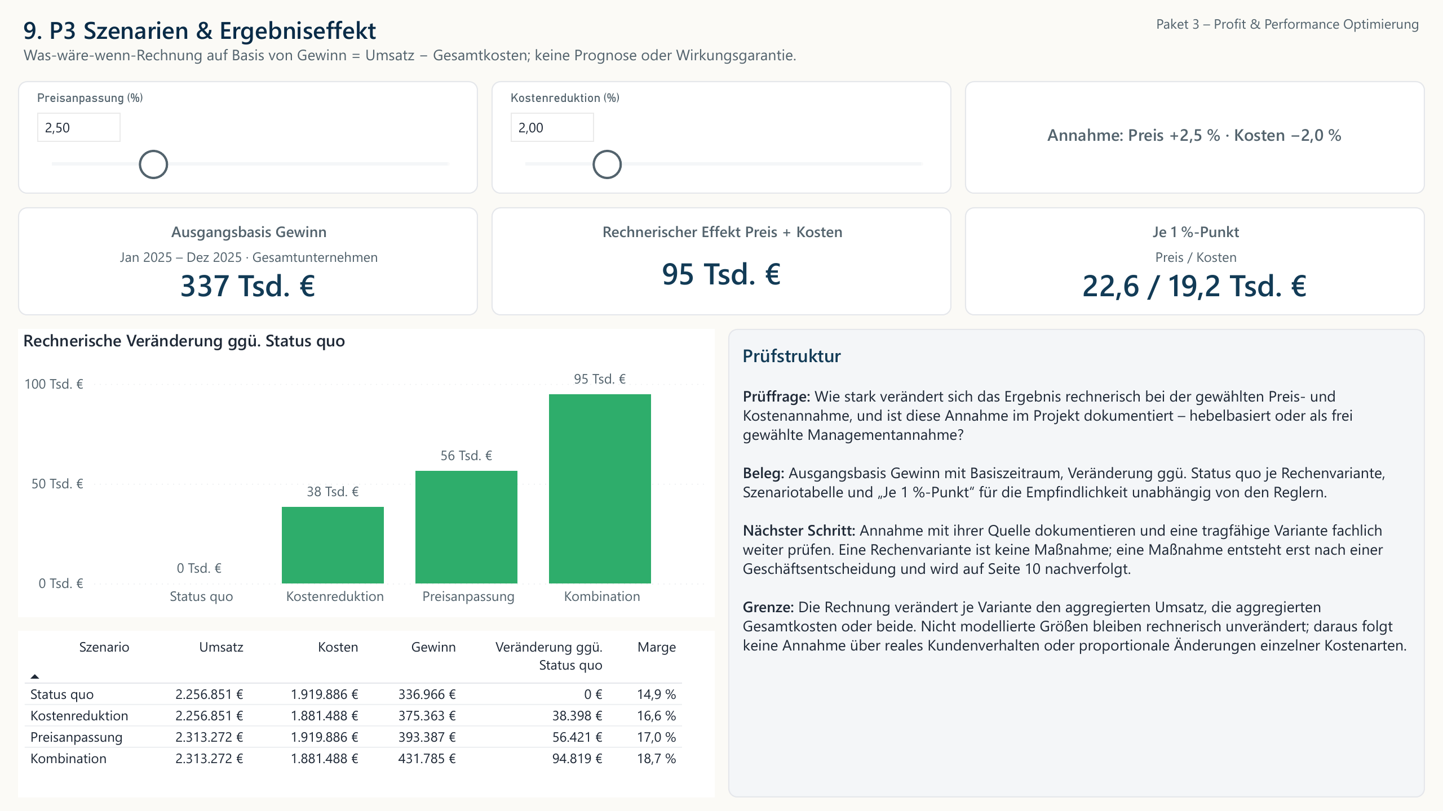The height and width of the screenshot is (811, 1443).
Task: Click the Kostenreduktion value field showing 2,00
Action: click(x=552, y=128)
